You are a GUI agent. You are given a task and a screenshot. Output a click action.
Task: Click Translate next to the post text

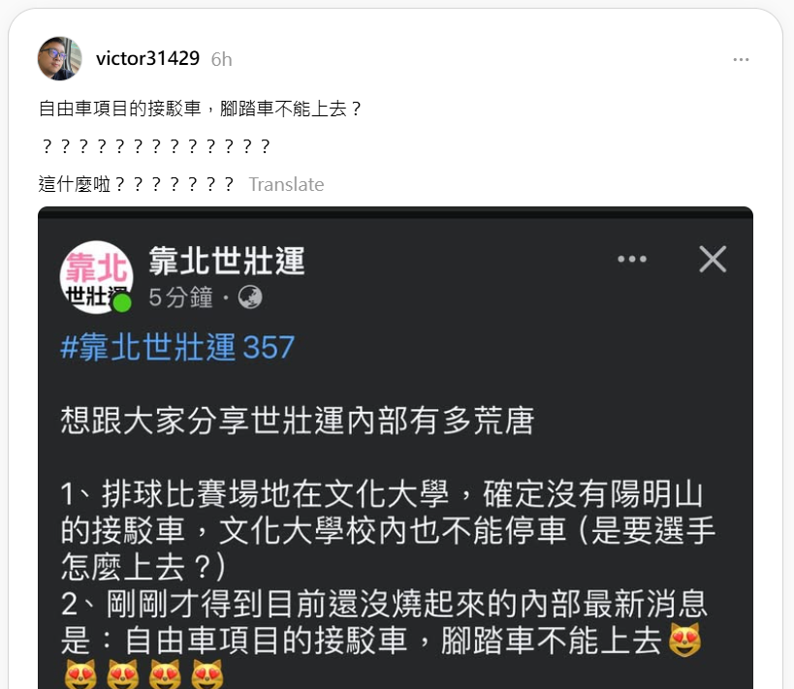(286, 184)
